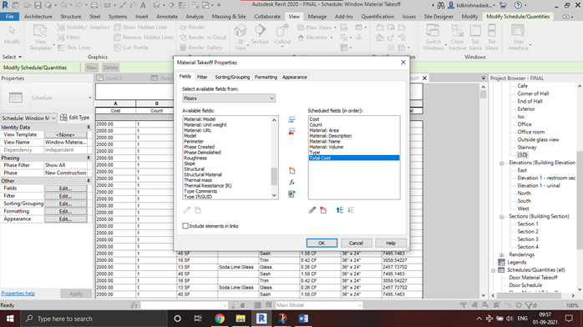Screen dimensions: 583x327
Task: Select Thermal mass in Available fields
Action: coord(198,180)
